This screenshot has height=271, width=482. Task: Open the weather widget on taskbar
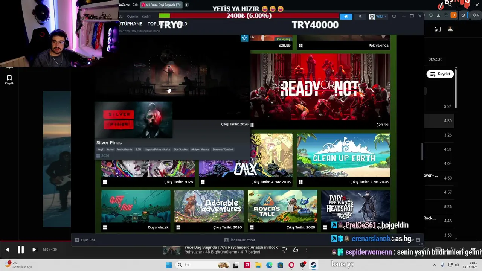tap(19, 265)
